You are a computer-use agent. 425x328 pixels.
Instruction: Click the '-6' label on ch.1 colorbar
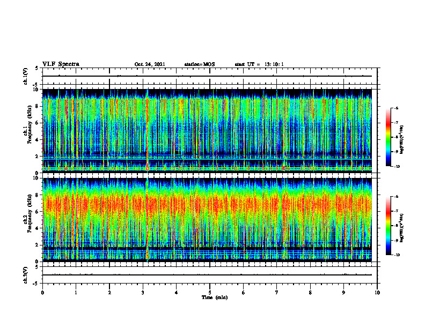(396, 108)
